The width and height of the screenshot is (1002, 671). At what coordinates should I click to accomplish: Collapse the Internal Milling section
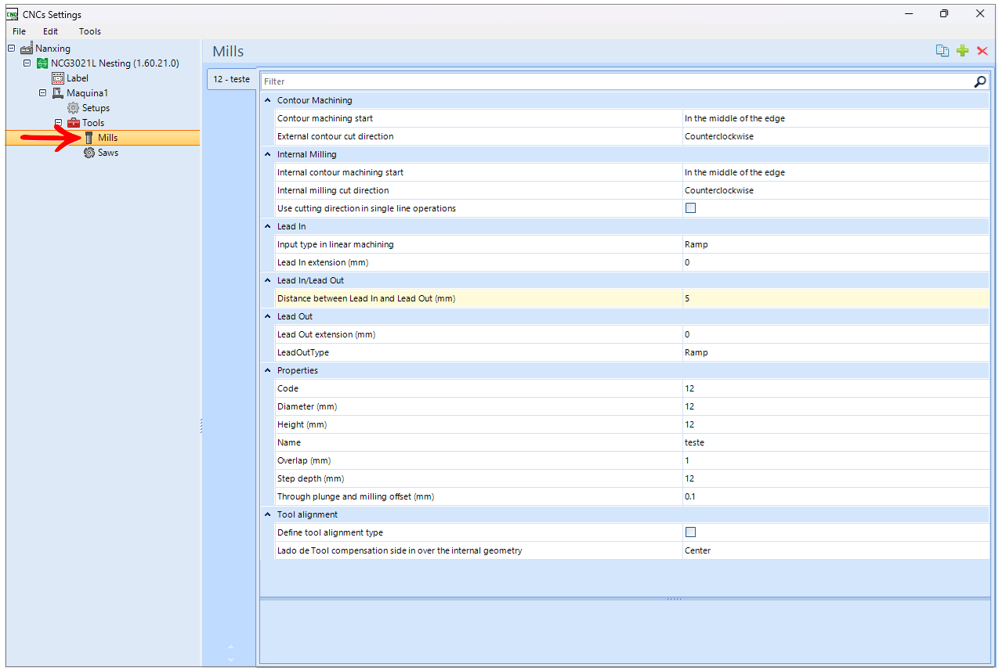[268, 154]
